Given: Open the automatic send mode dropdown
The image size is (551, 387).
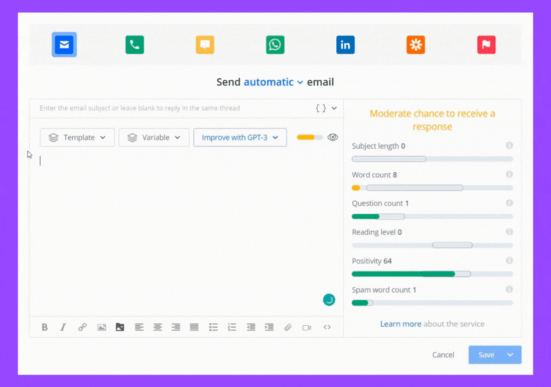Looking at the screenshot, I should (x=273, y=82).
